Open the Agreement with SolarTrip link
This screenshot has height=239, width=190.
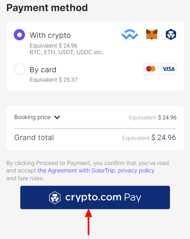click(76, 170)
